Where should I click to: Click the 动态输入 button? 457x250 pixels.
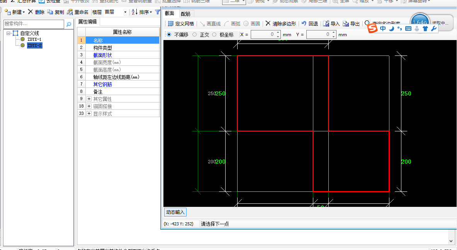(175, 212)
